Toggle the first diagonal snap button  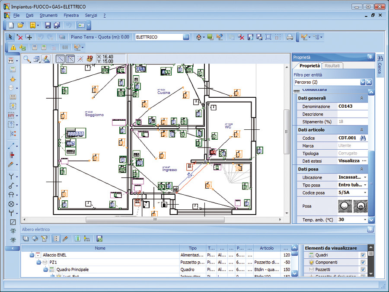click(x=60, y=59)
